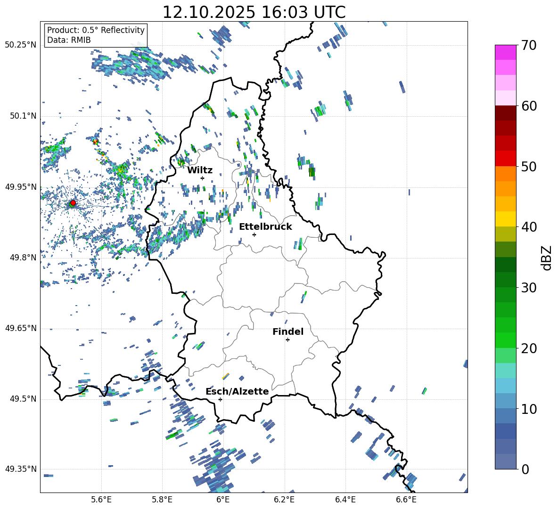558x509 pixels.
Task: Click the 49.65°N latitude label
Action: [x=21, y=328]
